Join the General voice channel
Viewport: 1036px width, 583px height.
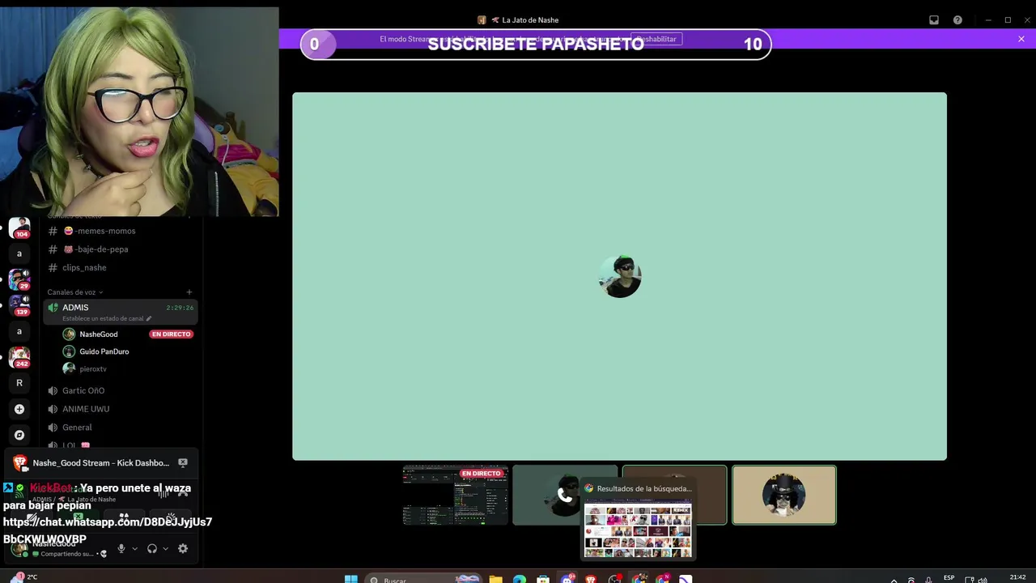coord(120,428)
